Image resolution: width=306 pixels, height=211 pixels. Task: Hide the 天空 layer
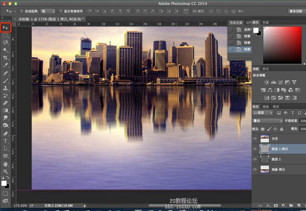coord(255,139)
